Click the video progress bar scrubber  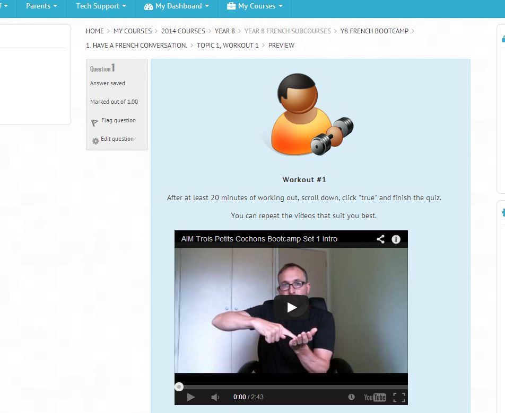point(179,387)
